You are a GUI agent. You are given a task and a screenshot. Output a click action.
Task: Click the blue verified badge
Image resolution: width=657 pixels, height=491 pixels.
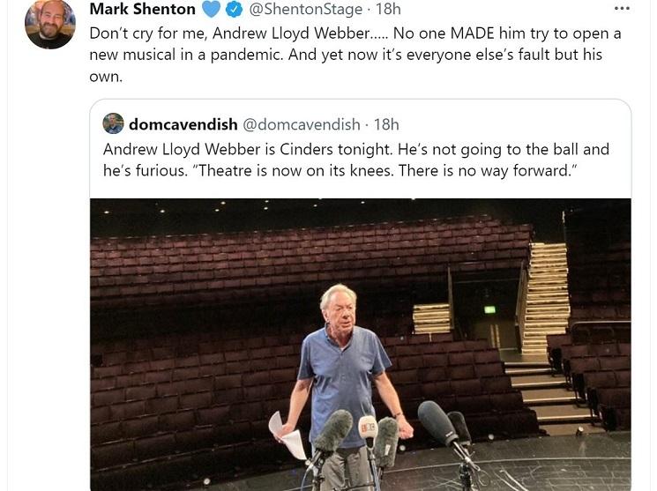(234, 10)
